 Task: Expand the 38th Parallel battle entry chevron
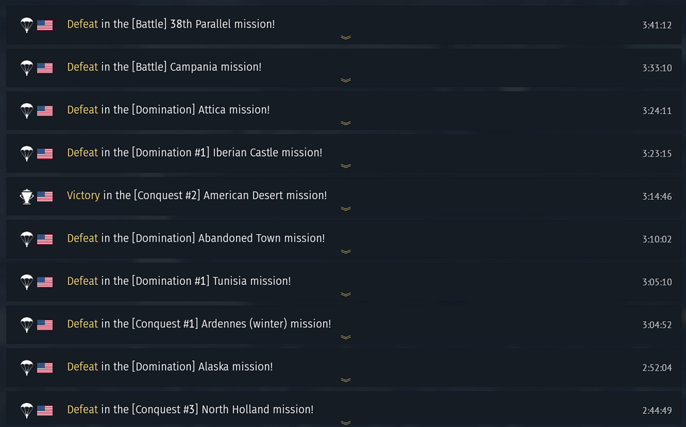click(346, 38)
